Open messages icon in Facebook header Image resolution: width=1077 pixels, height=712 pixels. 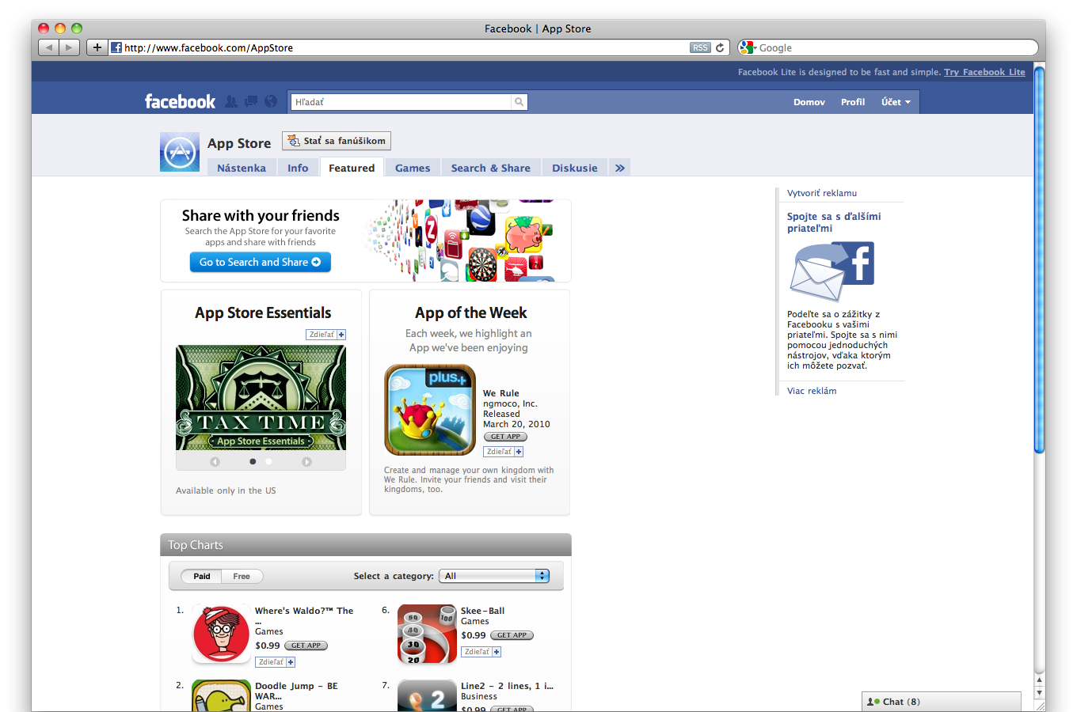pos(251,101)
